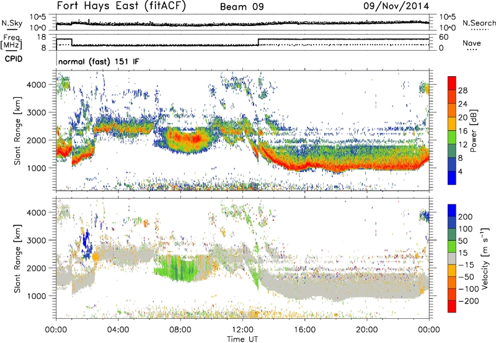Click the "200" tick on the Velocity colorbar
The image size is (496, 343).
(465, 217)
